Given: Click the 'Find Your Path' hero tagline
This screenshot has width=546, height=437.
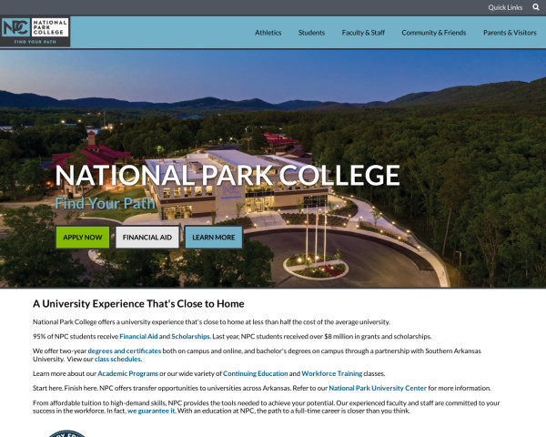Looking at the screenshot, I should (x=105, y=203).
